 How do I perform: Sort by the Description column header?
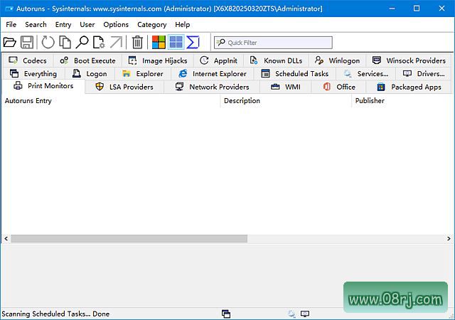(286, 101)
